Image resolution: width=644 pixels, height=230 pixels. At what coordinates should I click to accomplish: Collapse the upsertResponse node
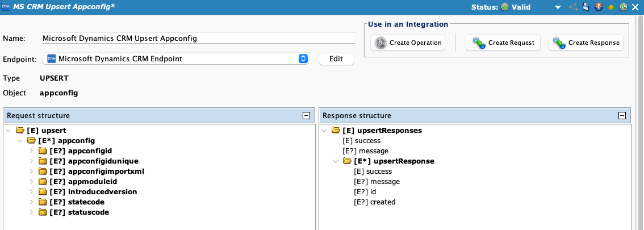(337, 161)
